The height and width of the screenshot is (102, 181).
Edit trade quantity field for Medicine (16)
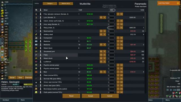point(111,45)
